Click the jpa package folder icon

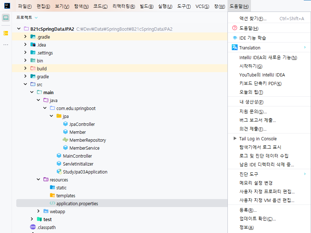coord(59,116)
